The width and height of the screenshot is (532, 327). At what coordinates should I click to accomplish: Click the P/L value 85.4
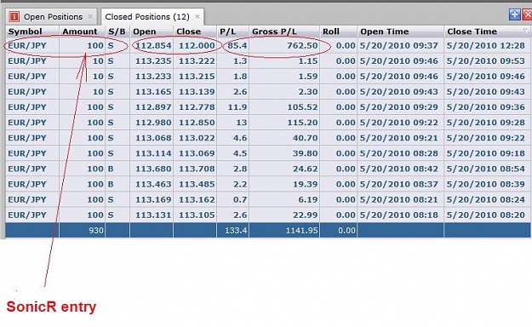pyautogui.click(x=237, y=45)
